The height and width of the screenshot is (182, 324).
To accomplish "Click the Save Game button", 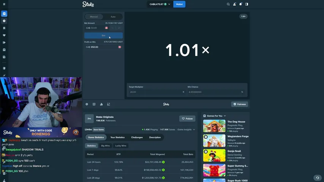I will click(98, 130).
